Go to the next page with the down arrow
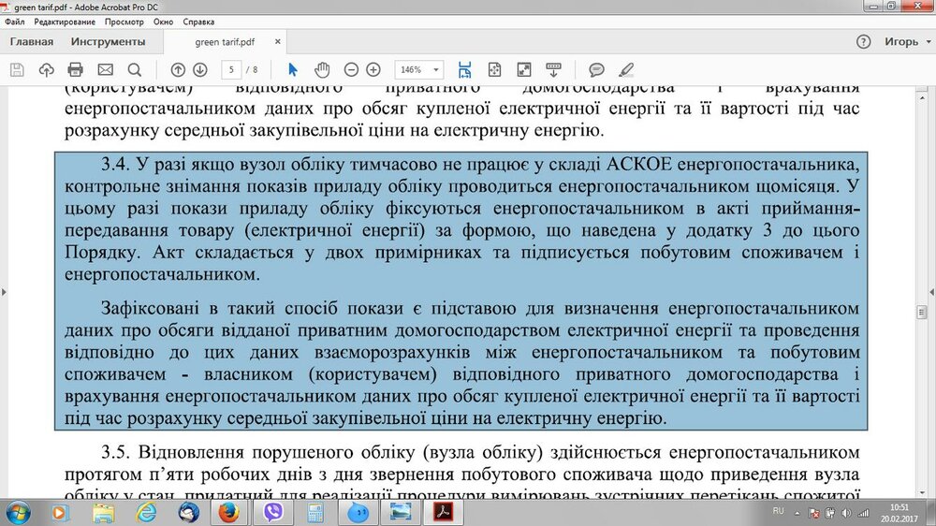936x526 pixels. 200,70
